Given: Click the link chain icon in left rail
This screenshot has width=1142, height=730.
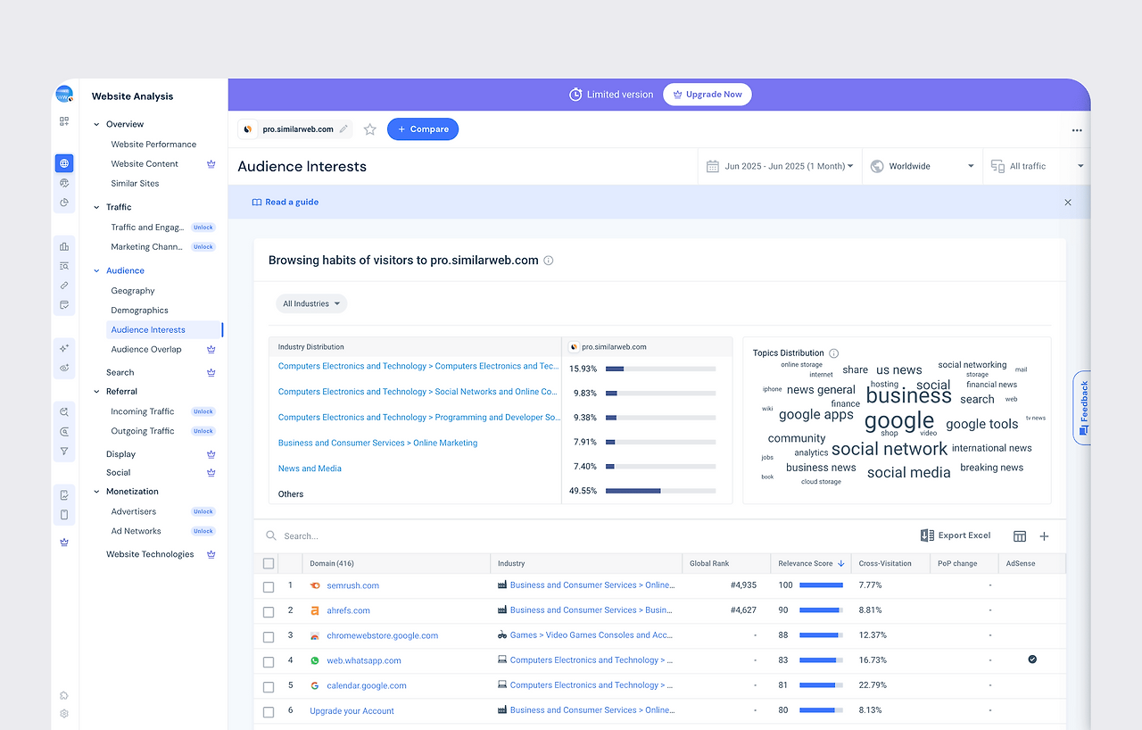Looking at the screenshot, I should tap(64, 286).
